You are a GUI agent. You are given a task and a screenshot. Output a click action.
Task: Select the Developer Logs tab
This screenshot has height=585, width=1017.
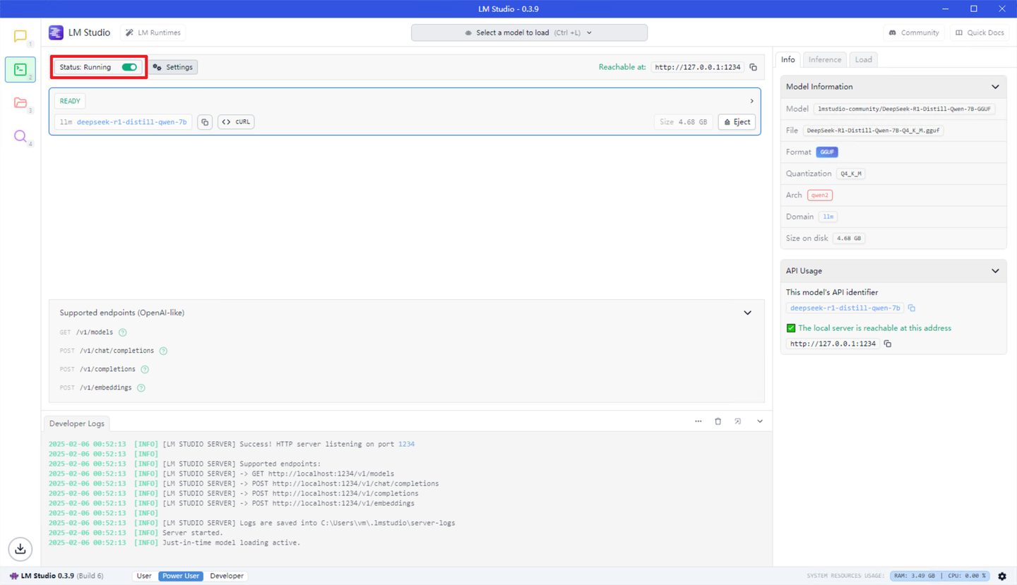(x=77, y=423)
